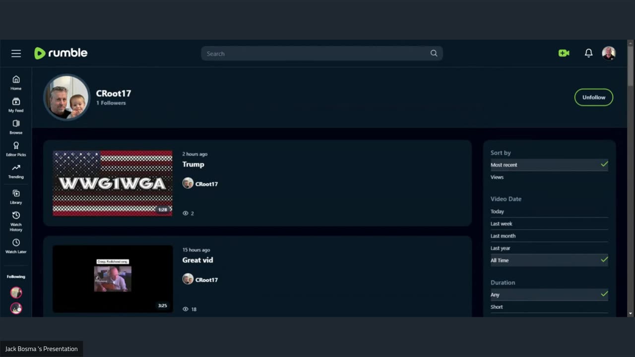Click the '15 hours ago' timestamp
Image resolution: width=635 pixels, height=357 pixels.
[196, 250]
